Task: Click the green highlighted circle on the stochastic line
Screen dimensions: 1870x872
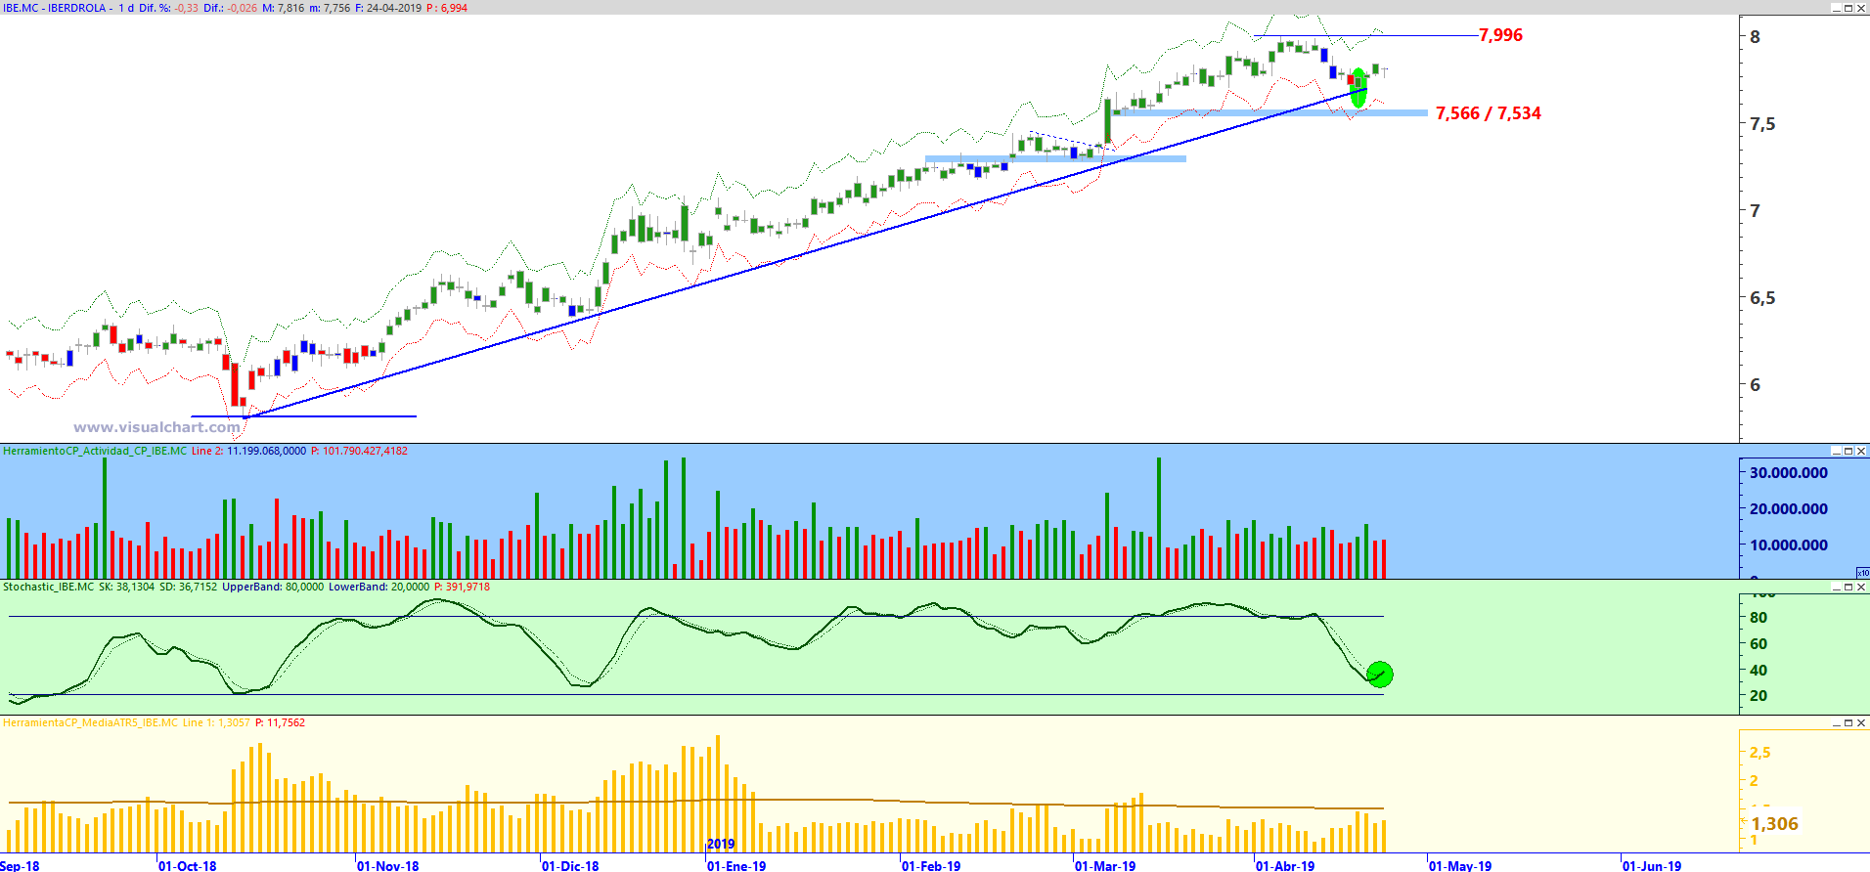Action: (1379, 674)
